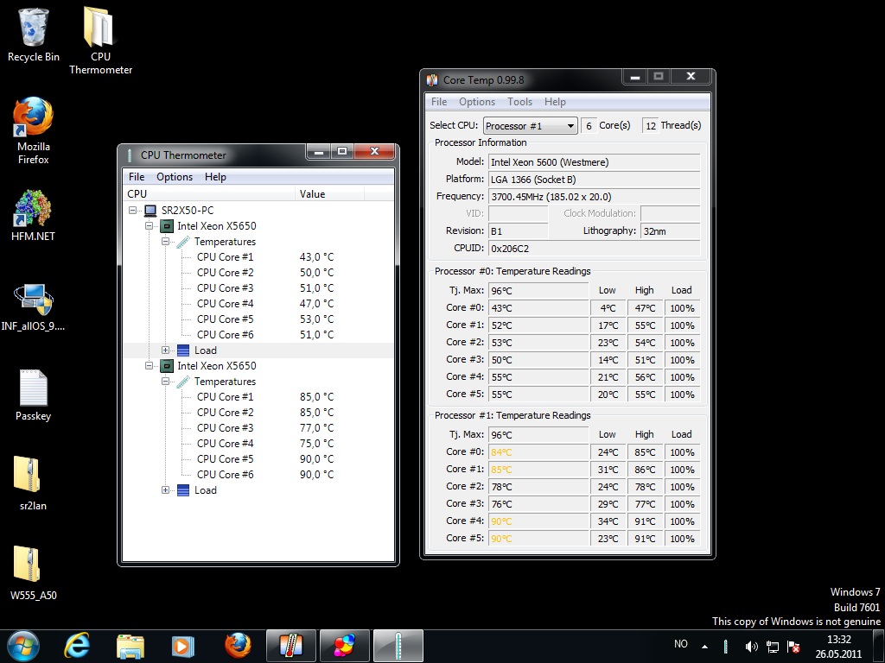Open File menu in CPU Thermometer
The width and height of the screenshot is (885, 663).
(x=137, y=176)
